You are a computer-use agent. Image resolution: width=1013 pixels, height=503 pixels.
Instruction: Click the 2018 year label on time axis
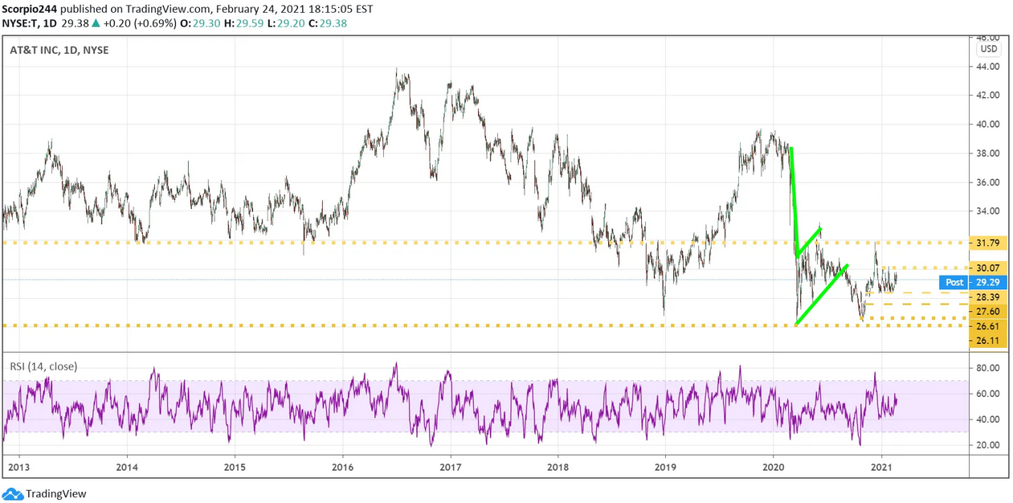(558, 466)
